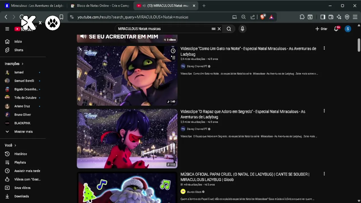Click the magnifier search button

click(229, 29)
